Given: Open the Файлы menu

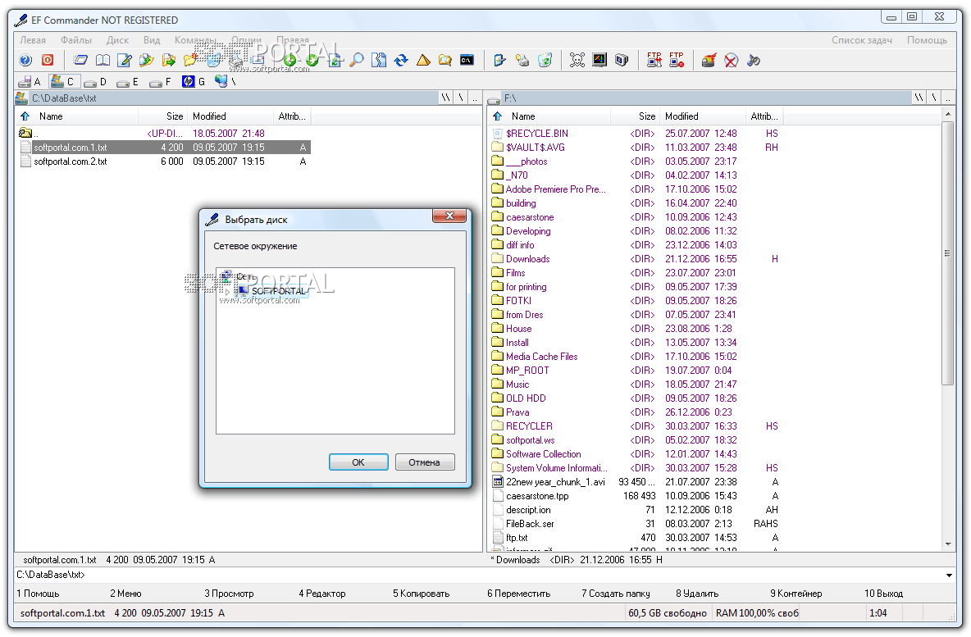Looking at the screenshot, I should (76, 40).
